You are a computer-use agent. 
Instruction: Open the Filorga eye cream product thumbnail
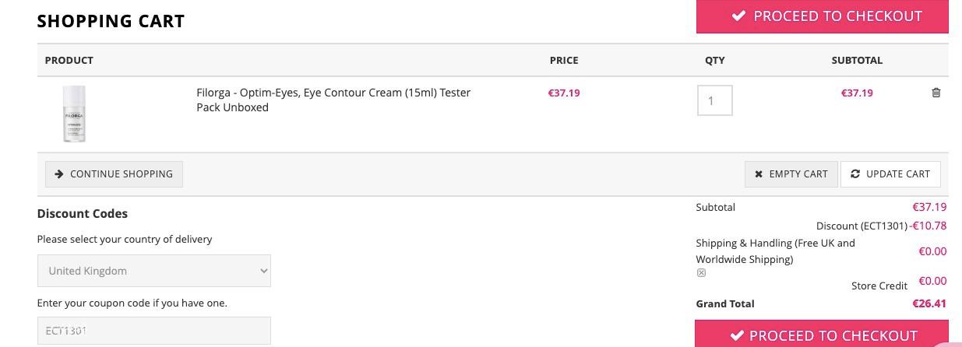point(74,114)
